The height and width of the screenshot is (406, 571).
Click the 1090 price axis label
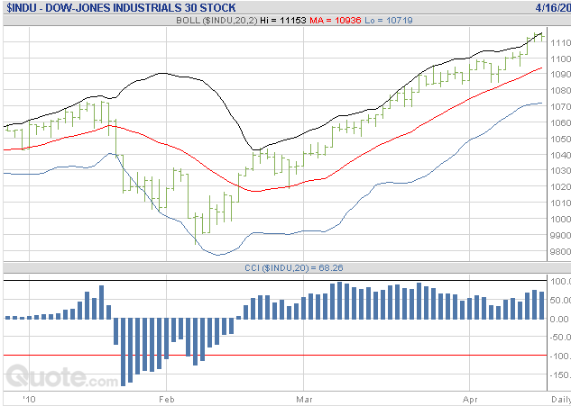[561, 75]
